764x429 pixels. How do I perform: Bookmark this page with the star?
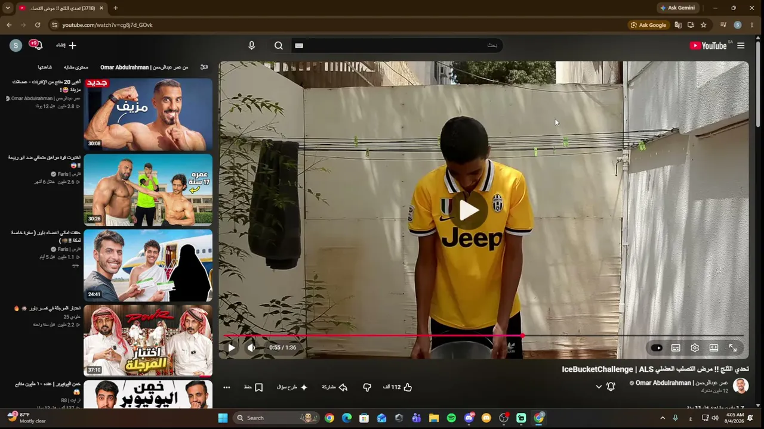coord(704,25)
